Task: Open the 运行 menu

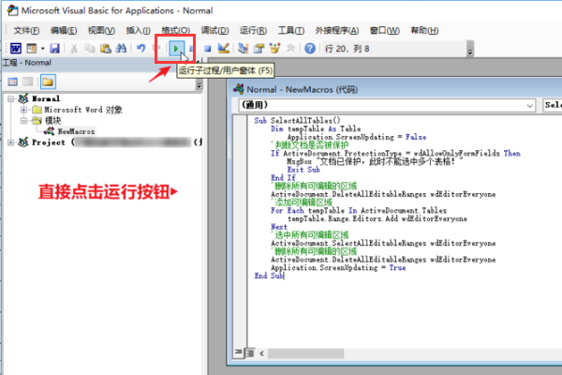Action: (253, 31)
